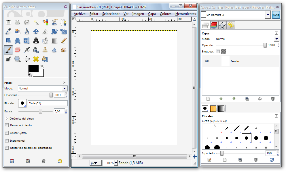Open the Archivo menu
The image size is (286, 172).
pos(79,14)
